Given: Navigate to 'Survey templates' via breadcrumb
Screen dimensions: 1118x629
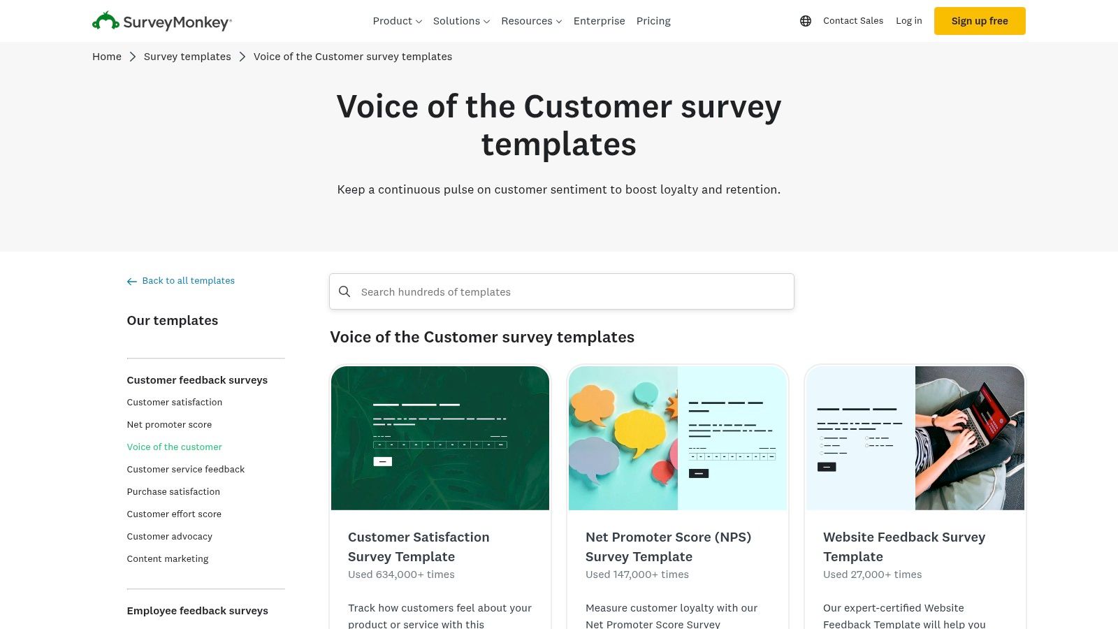Looking at the screenshot, I should [187, 57].
